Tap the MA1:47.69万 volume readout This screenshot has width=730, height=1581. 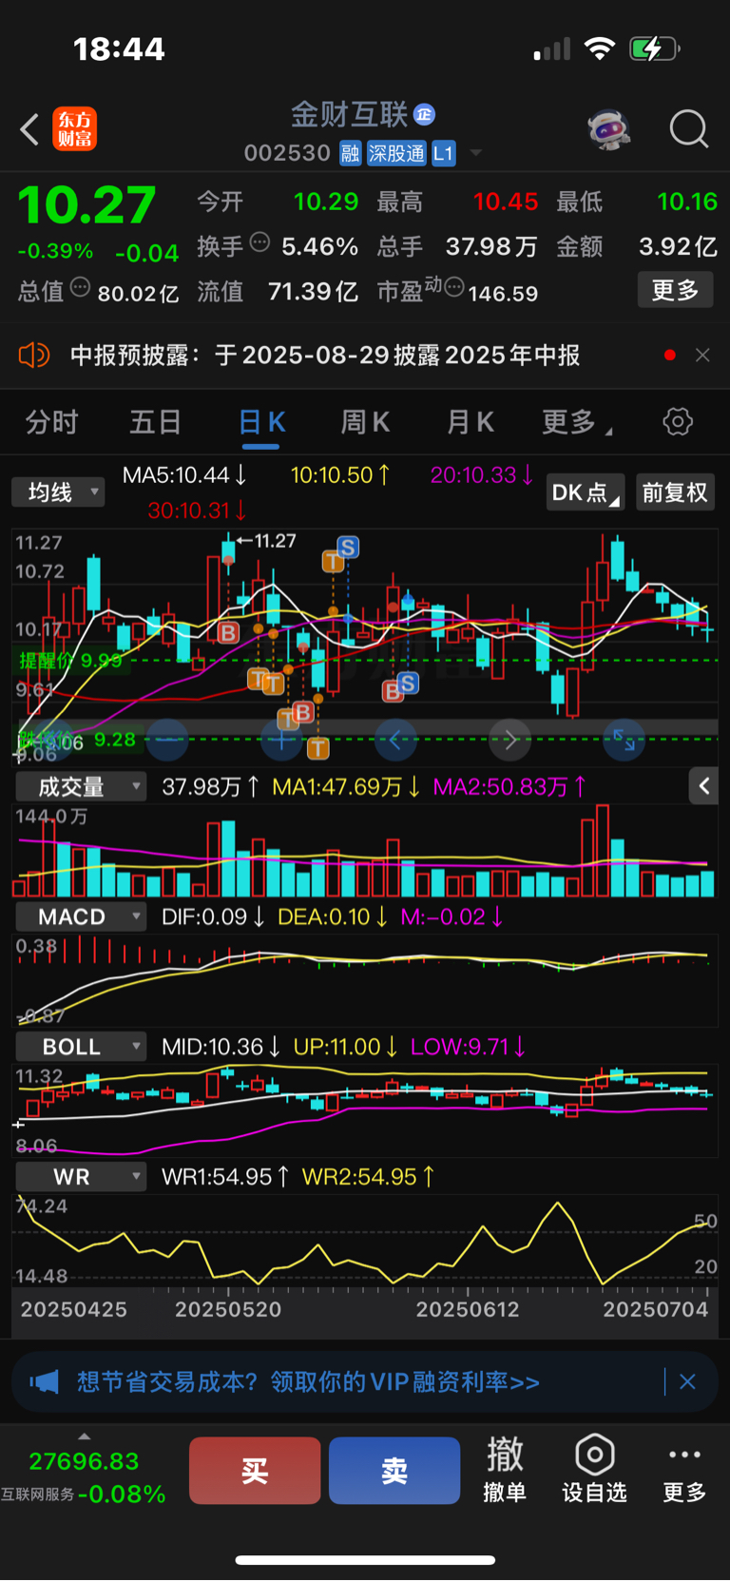347,787
